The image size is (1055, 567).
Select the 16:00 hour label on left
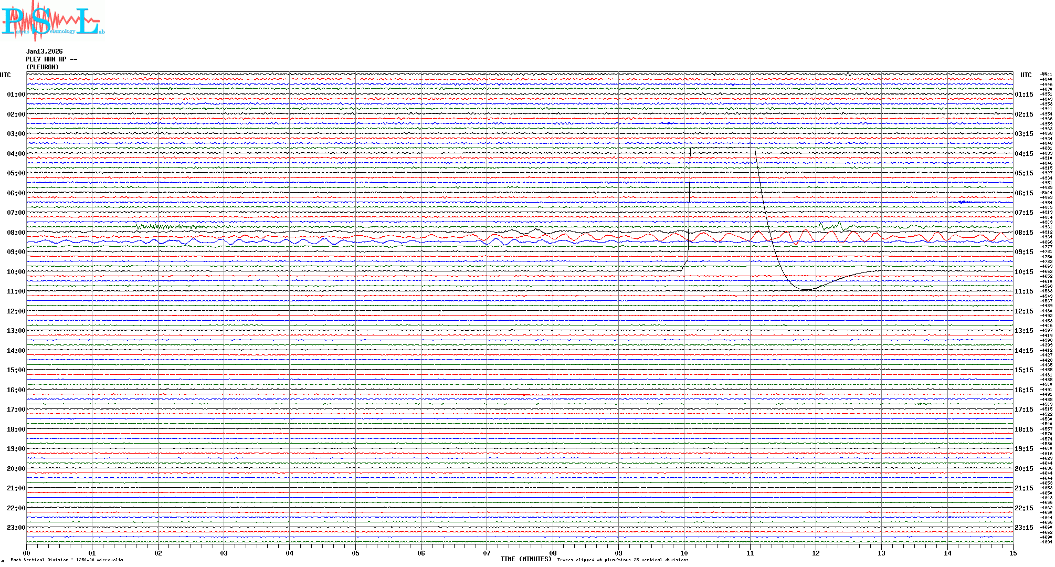click(x=16, y=390)
